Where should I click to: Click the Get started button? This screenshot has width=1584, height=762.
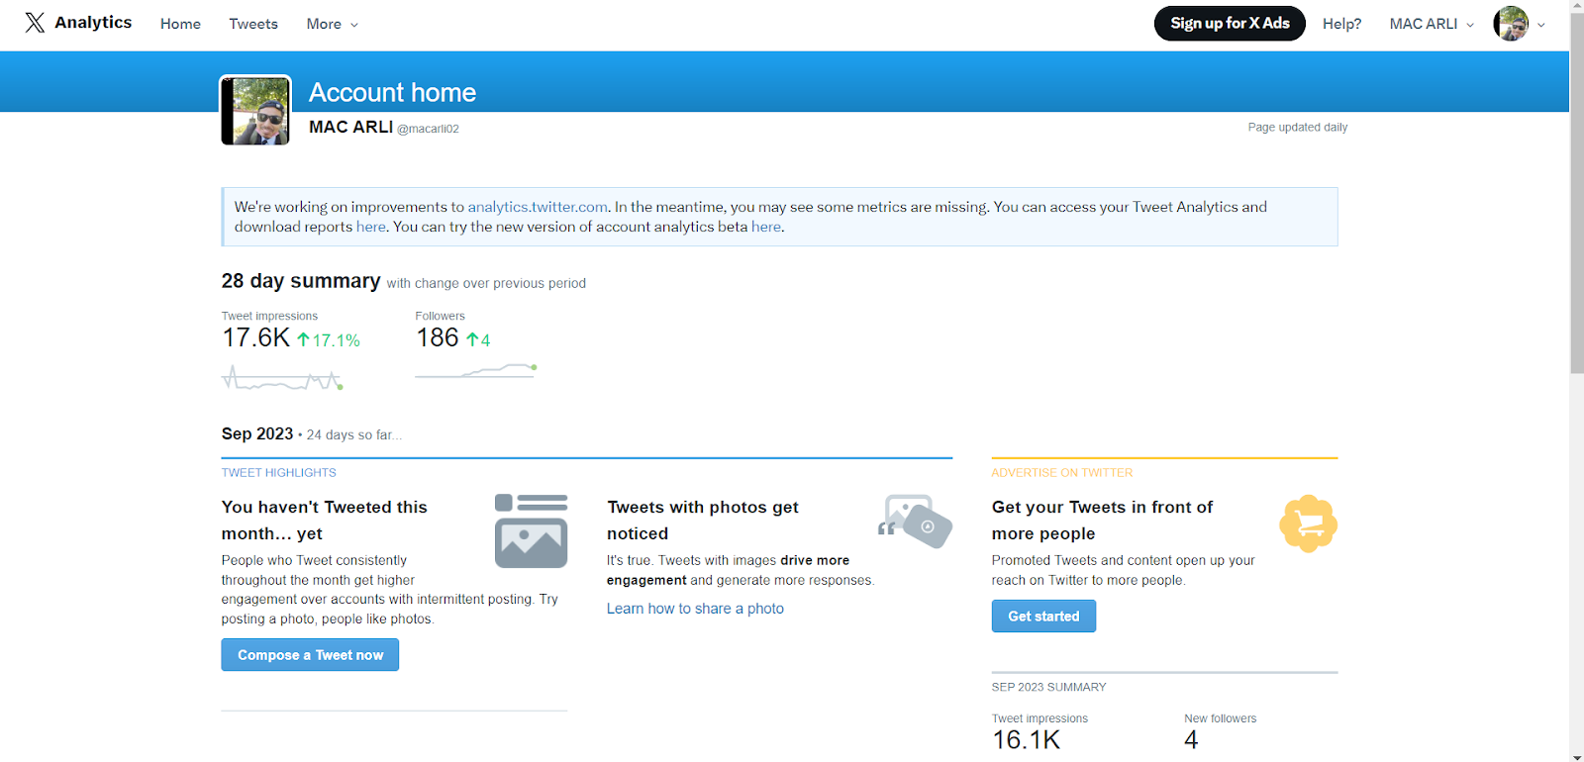[1043, 616]
